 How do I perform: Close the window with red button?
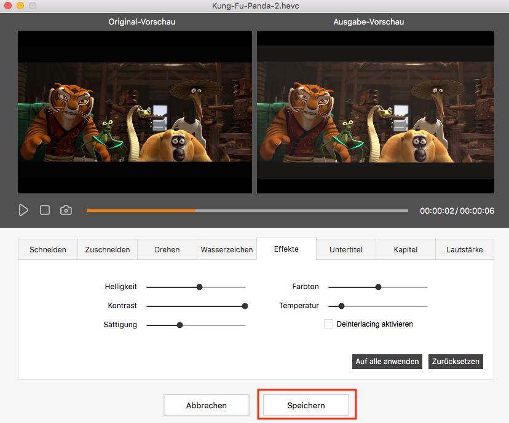coord(8,6)
